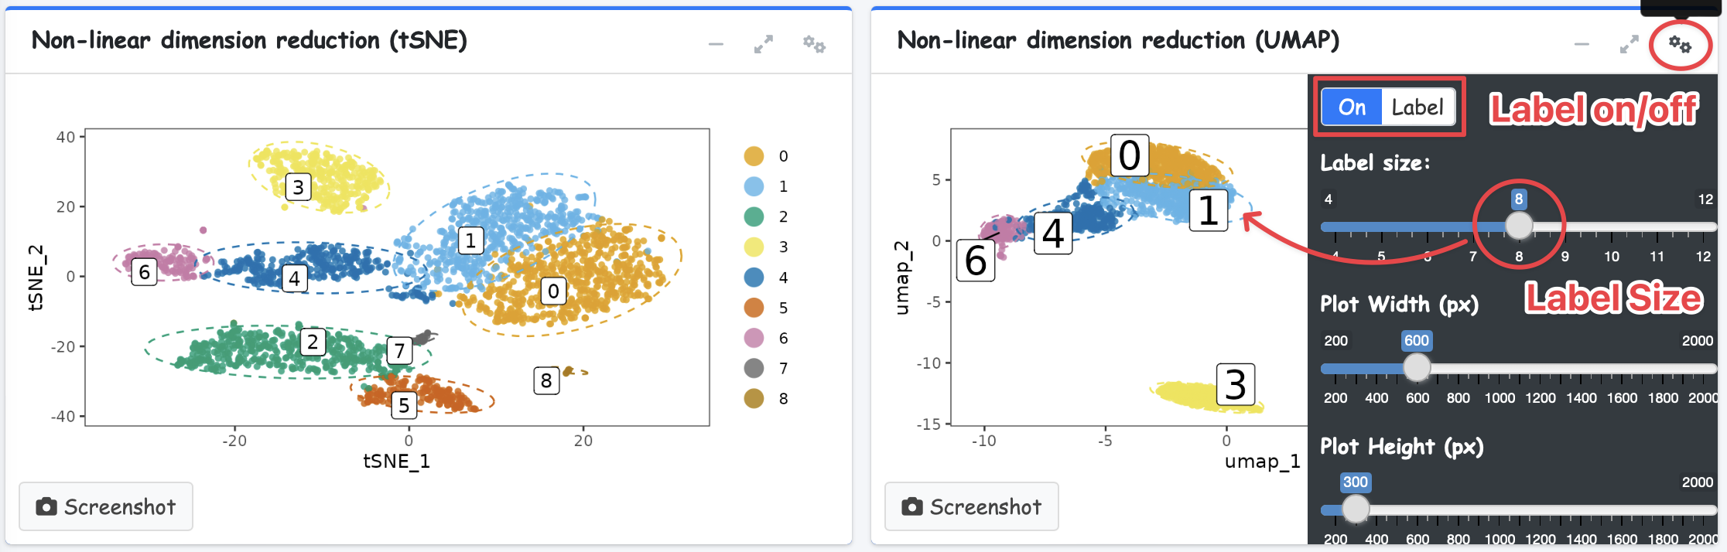This screenshot has height=552, width=1727.
Task: Click cluster 5 orange legend swatch
Action: click(754, 308)
